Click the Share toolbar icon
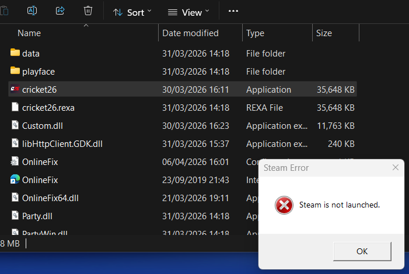The width and height of the screenshot is (409, 274). [60, 10]
